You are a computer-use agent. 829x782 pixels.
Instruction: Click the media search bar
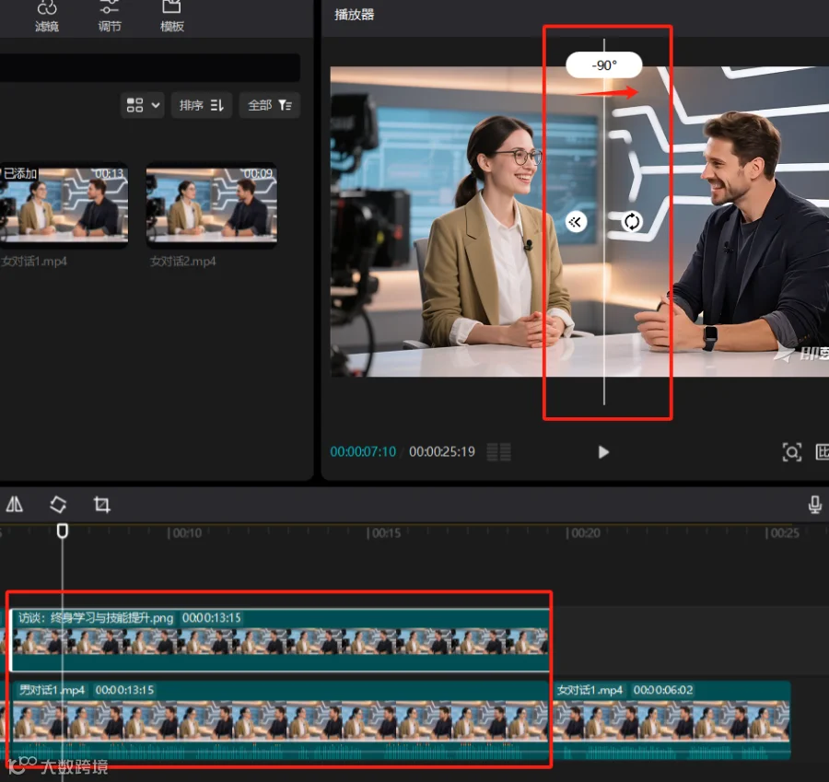pyautogui.click(x=149, y=67)
